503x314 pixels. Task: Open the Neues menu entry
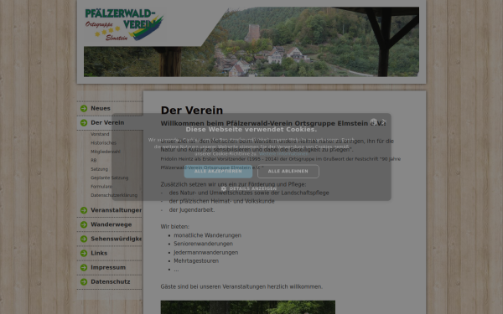pos(101,108)
